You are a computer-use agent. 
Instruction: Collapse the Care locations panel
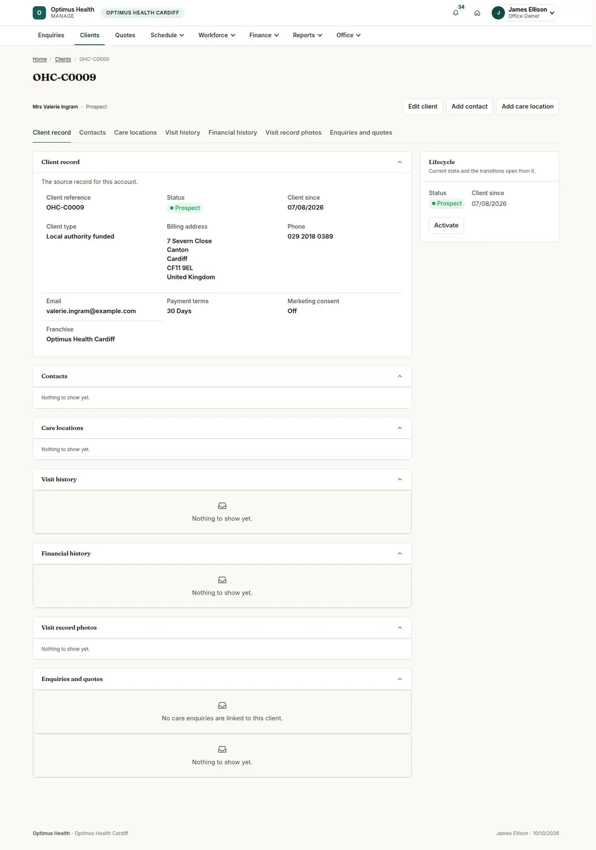point(400,428)
